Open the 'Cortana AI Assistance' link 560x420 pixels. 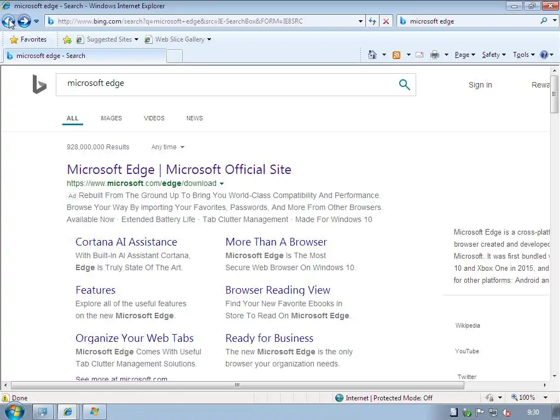click(126, 242)
